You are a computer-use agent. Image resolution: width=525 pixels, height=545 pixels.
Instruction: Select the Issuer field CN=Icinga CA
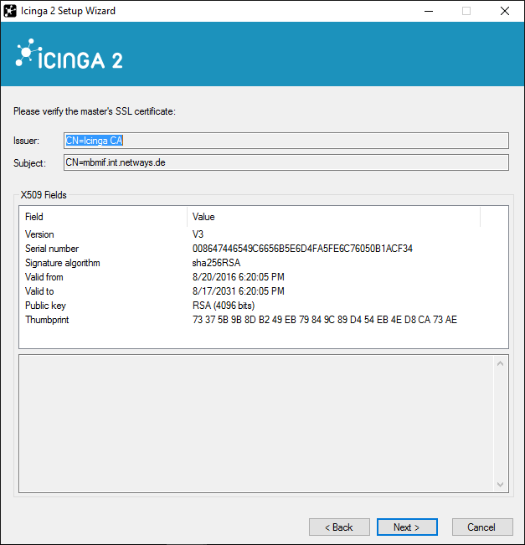[x=286, y=141]
